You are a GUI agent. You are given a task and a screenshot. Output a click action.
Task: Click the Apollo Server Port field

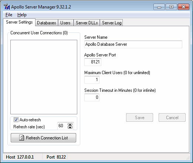pos(93,62)
